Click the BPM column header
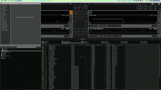 coord(92,45)
